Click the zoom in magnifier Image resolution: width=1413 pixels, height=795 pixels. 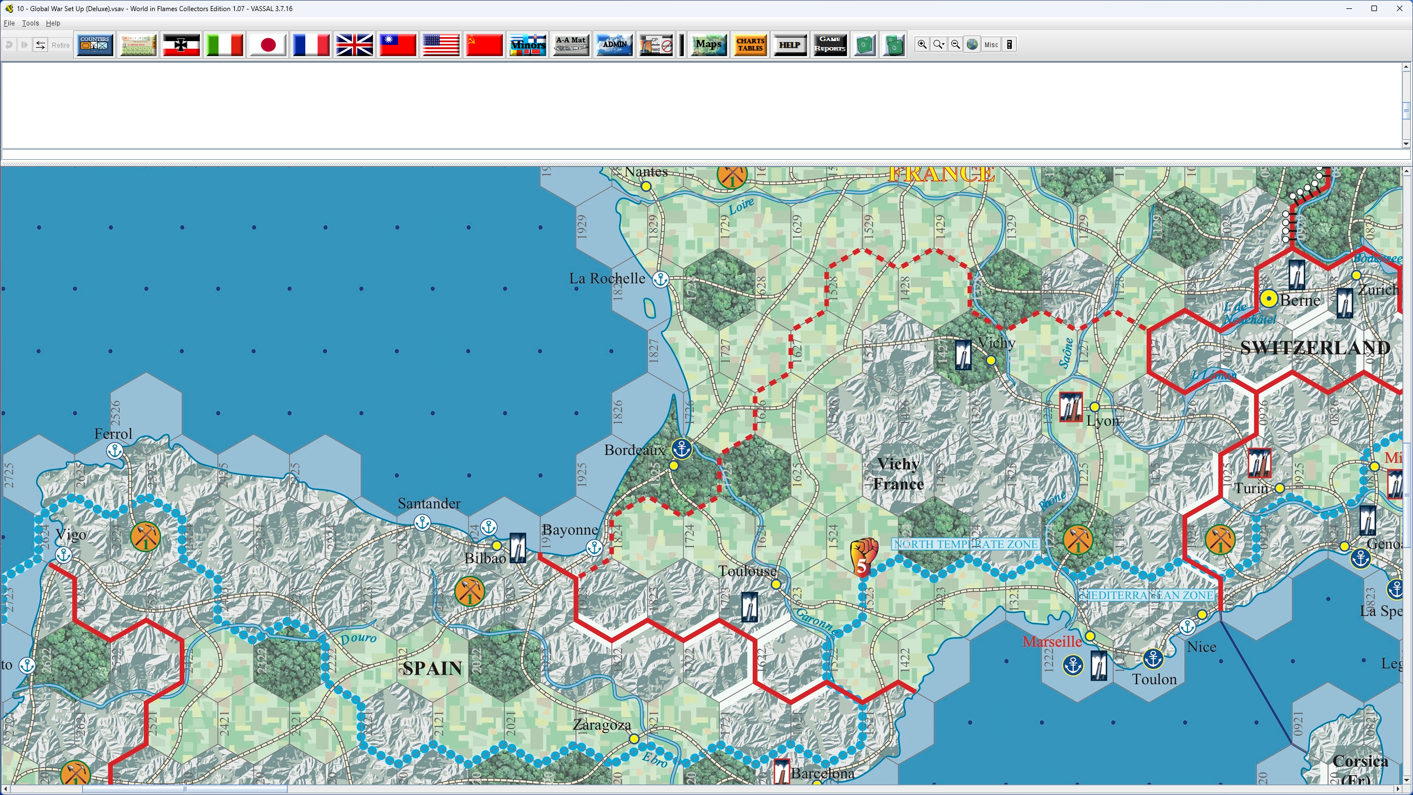[x=922, y=45]
